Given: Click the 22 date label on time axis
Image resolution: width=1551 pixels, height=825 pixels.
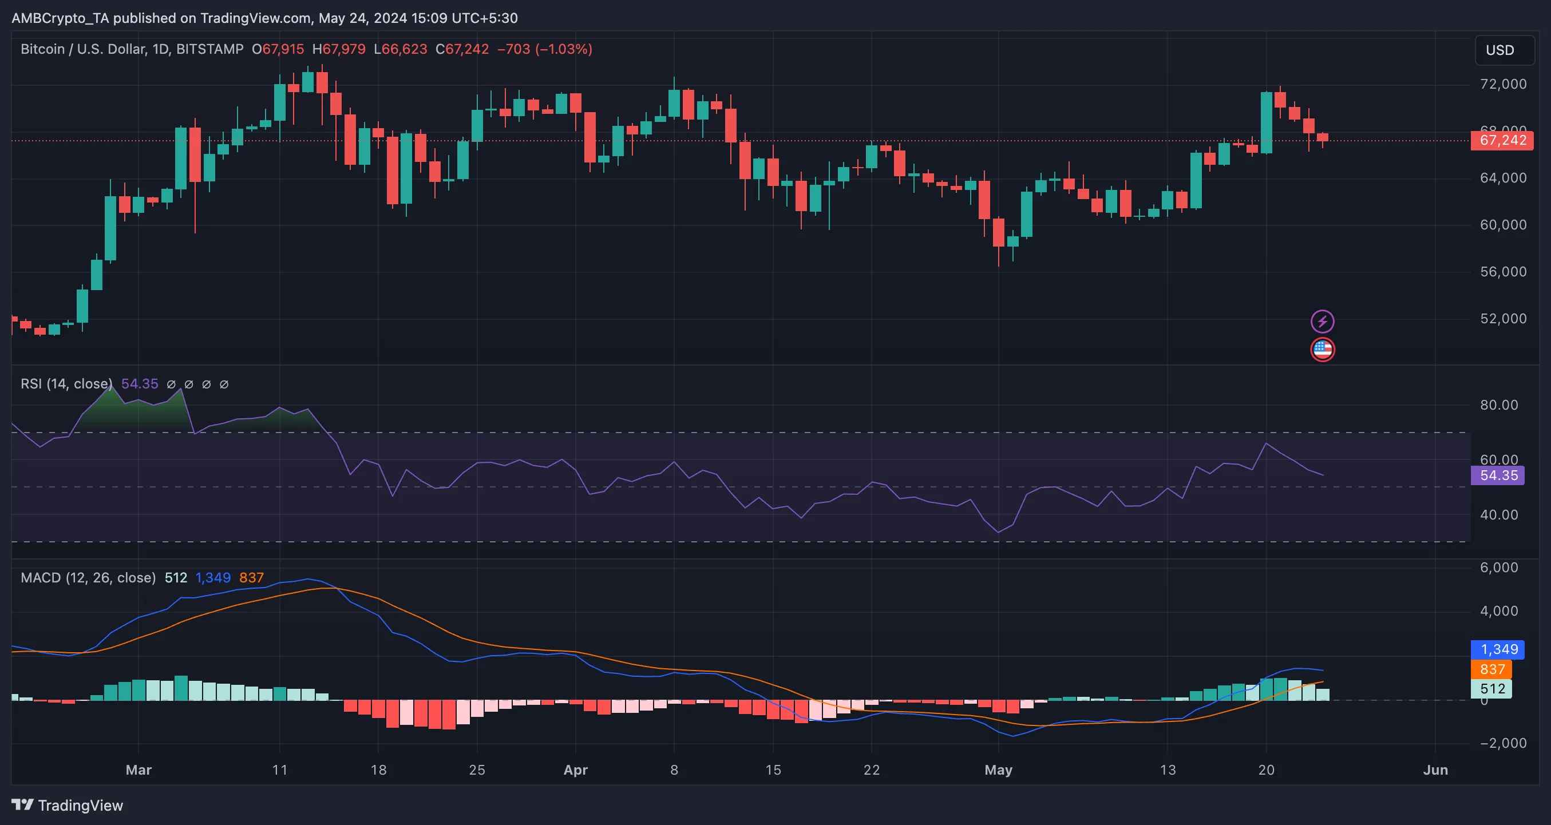Looking at the screenshot, I should pyautogui.click(x=871, y=770).
